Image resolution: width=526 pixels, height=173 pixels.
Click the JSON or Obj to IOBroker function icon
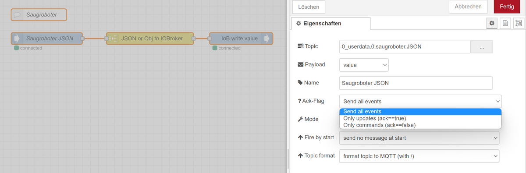(113, 39)
